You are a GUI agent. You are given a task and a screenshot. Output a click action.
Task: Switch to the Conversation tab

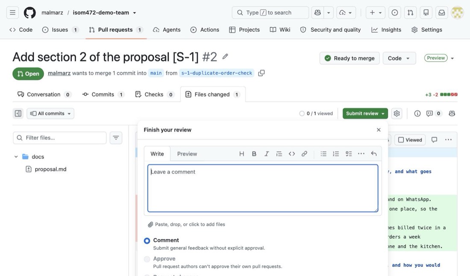pyautogui.click(x=44, y=95)
